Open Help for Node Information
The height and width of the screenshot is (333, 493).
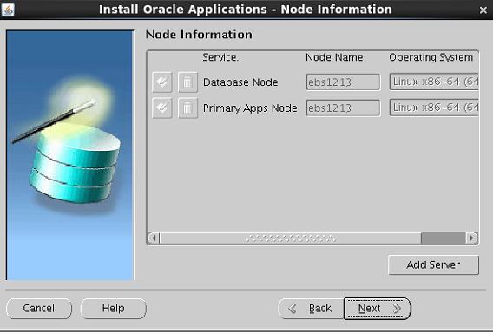tap(114, 308)
